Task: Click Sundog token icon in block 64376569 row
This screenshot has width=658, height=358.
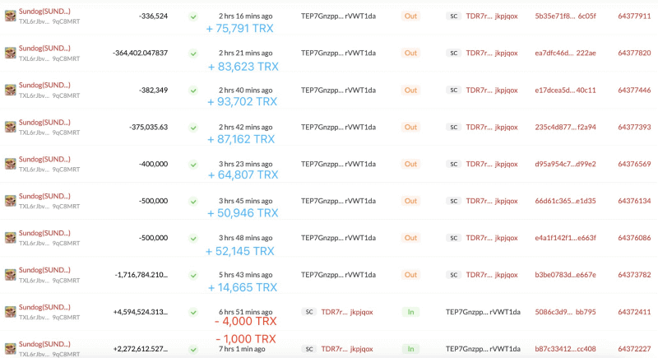Action: [x=11, y=164]
